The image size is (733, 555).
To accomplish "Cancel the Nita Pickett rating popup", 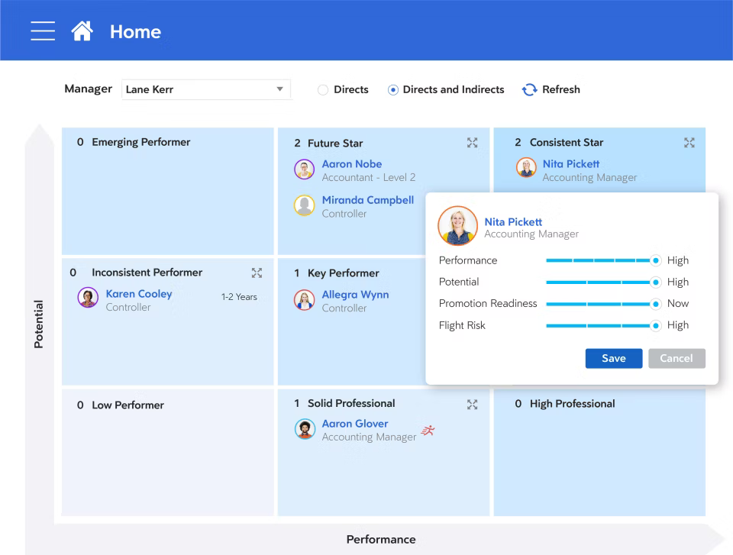I will tap(676, 358).
